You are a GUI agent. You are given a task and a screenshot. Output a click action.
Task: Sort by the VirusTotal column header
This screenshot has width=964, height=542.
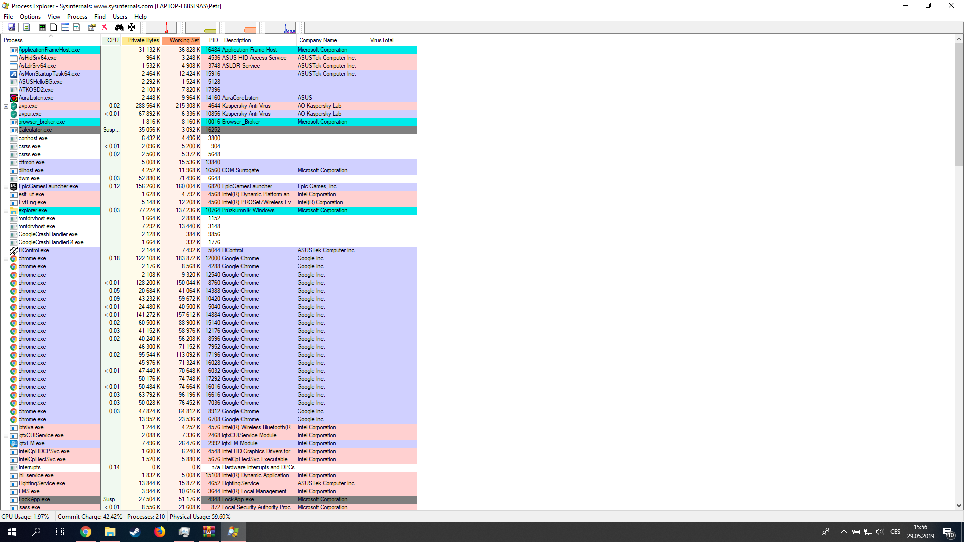click(392, 40)
